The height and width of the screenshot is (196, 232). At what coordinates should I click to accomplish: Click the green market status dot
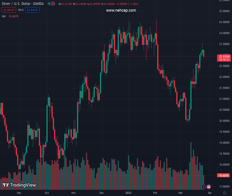tap(49, 4)
